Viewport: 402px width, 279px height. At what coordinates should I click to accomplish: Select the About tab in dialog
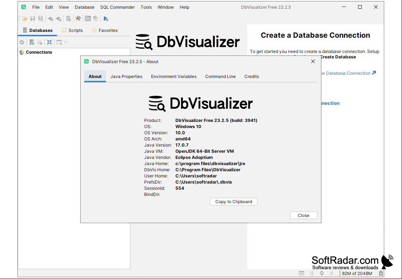point(95,76)
